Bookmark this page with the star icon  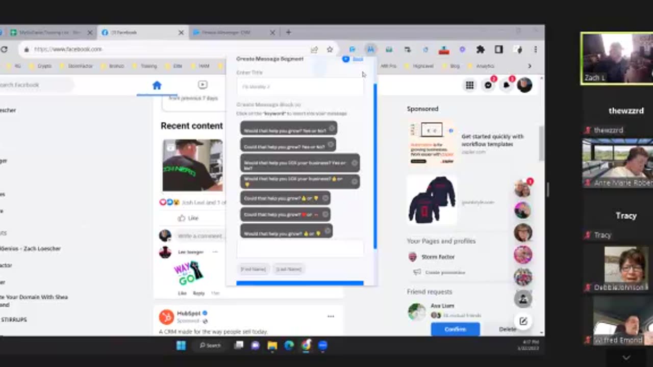(x=330, y=49)
